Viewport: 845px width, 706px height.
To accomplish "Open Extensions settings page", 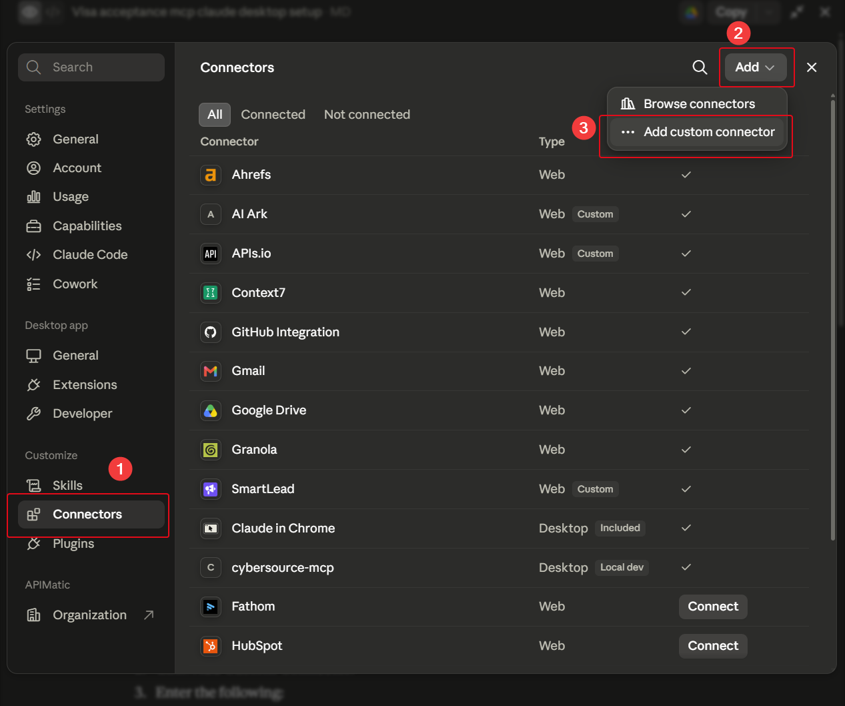I will [91, 385].
